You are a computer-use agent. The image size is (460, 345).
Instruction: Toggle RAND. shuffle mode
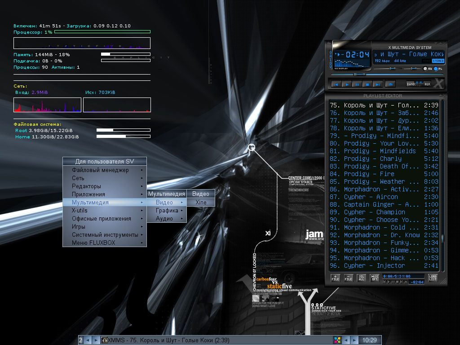coord(411,84)
